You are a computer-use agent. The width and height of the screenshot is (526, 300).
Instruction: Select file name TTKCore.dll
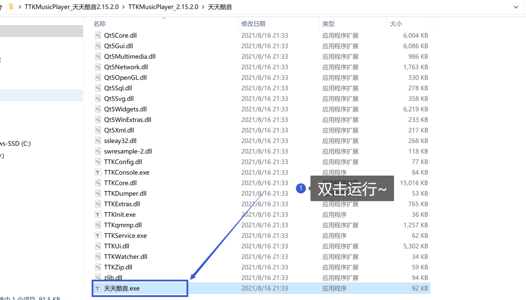(120, 183)
